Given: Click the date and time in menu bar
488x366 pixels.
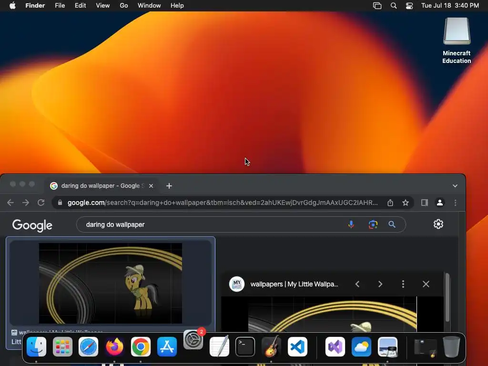Looking at the screenshot, I should (450, 6).
